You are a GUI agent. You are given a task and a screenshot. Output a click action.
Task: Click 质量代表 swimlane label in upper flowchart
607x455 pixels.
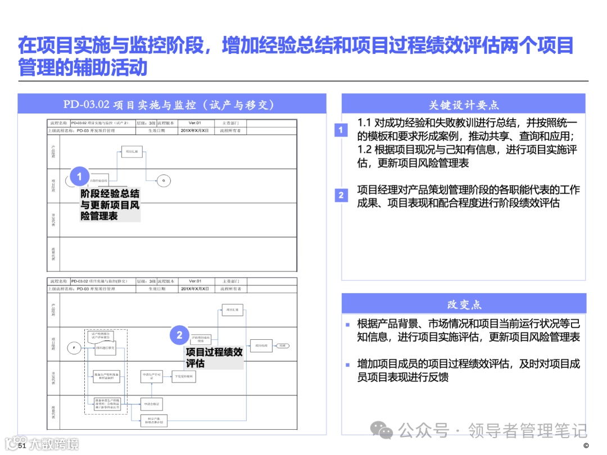(x=53, y=254)
